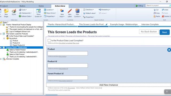The height and width of the screenshot is (96, 171).
Task: Click Interview Complete screen icon in tree
Action: pos(4,59)
